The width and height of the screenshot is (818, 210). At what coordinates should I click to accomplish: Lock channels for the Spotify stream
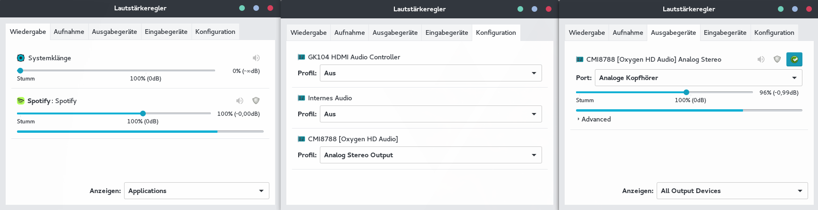[x=256, y=101]
